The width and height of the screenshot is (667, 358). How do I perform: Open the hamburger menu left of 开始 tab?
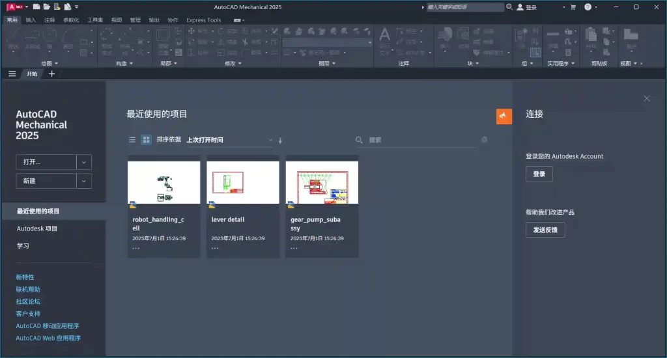coord(12,74)
